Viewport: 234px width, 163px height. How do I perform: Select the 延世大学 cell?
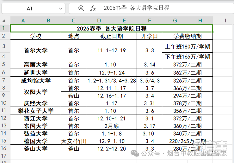tap(36, 73)
